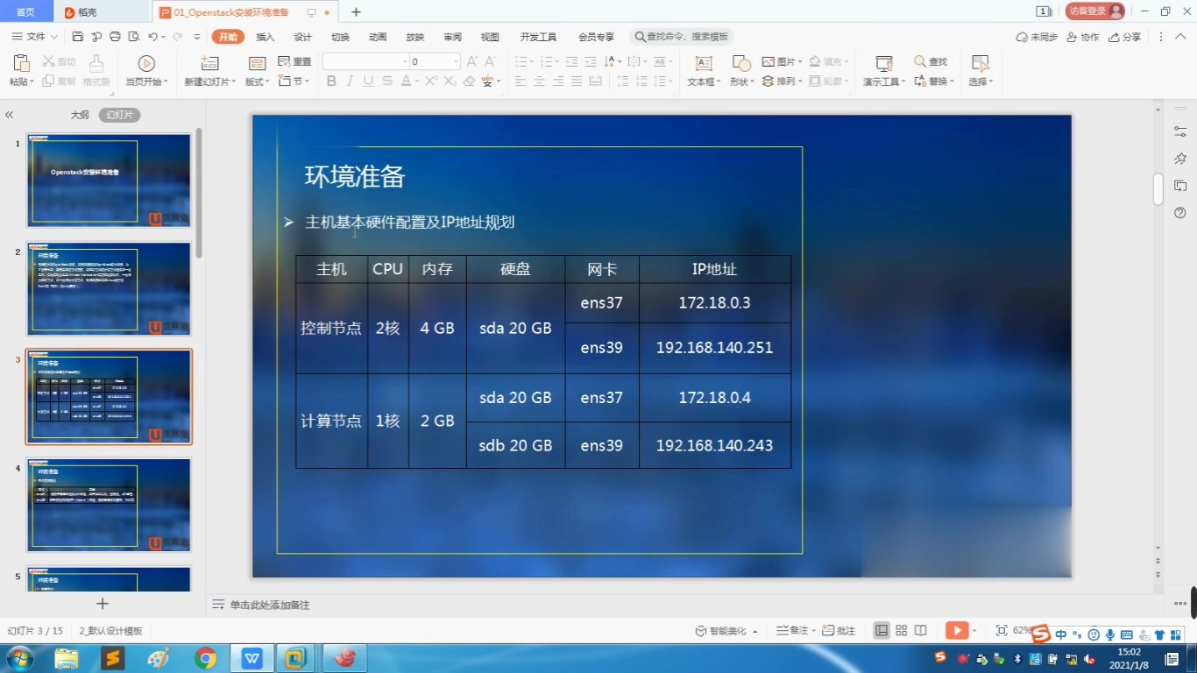This screenshot has height=673, width=1197.
Task: Open the Picture (图片) dropdown
Action: click(x=783, y=61)
